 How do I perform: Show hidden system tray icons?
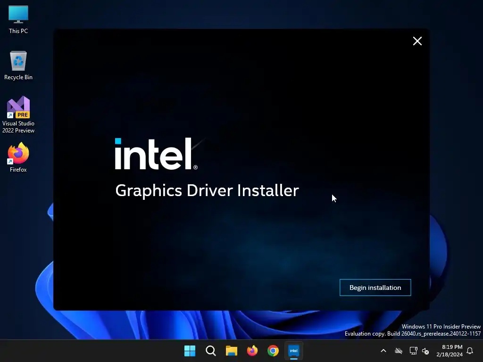coord(383,351)
